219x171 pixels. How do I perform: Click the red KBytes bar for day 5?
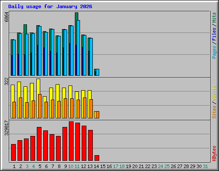pos(39,144)
